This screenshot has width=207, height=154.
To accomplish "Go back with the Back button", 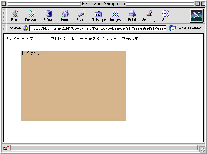I will tap(15, 16).
